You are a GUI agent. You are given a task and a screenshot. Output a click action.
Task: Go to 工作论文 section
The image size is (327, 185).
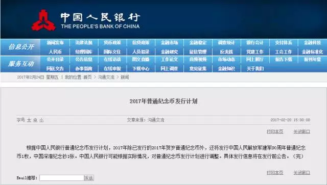tap(169, 60)
